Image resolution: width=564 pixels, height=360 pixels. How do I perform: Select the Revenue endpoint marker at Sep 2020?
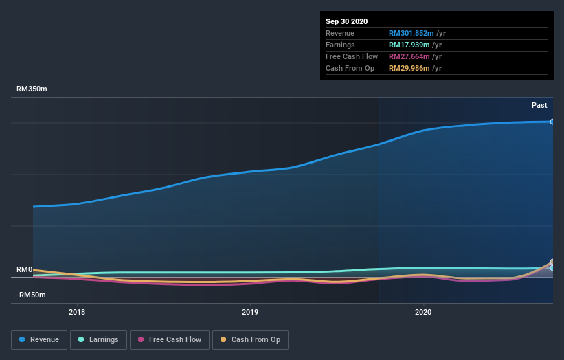click(552, 122)
